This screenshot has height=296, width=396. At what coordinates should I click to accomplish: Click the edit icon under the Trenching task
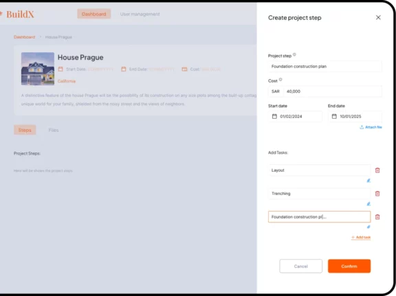pyautogui.click(x=368, y=204)
